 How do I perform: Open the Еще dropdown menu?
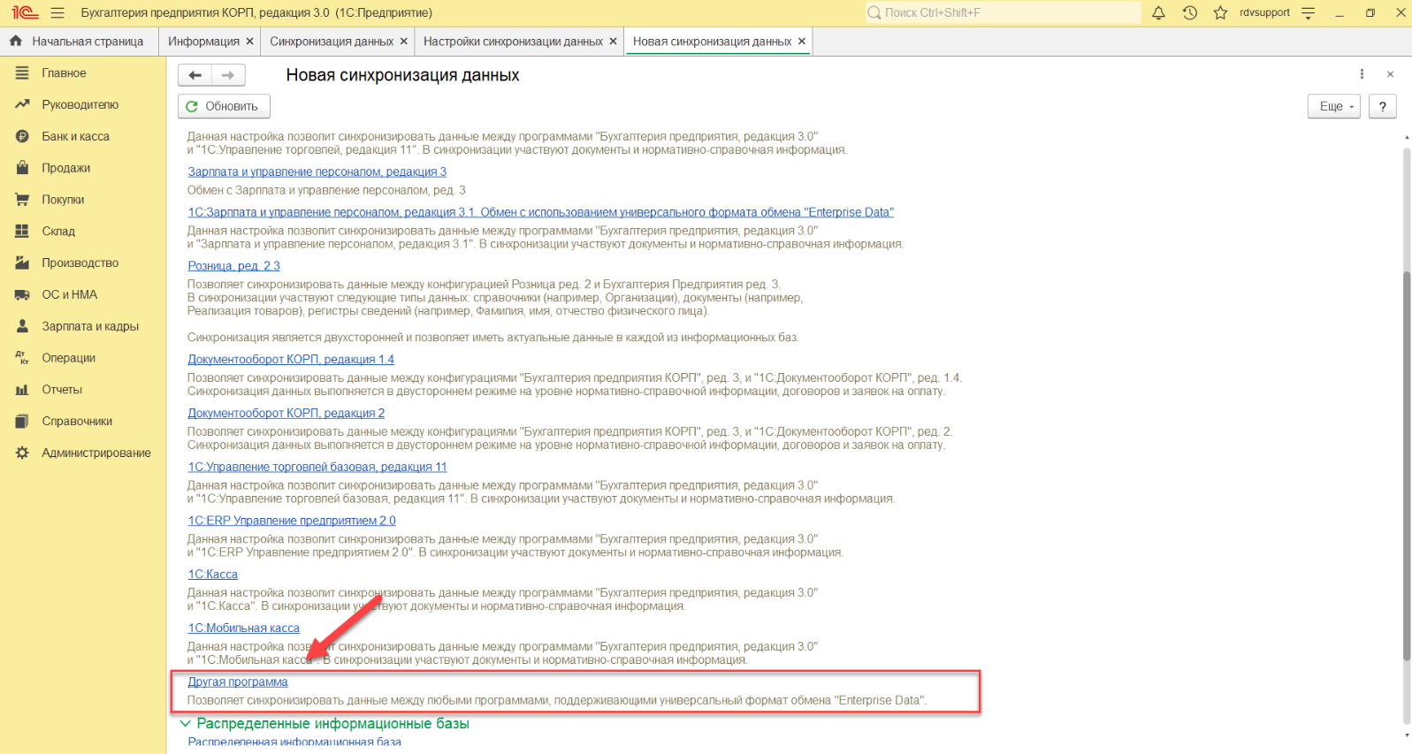[1334, 106]
